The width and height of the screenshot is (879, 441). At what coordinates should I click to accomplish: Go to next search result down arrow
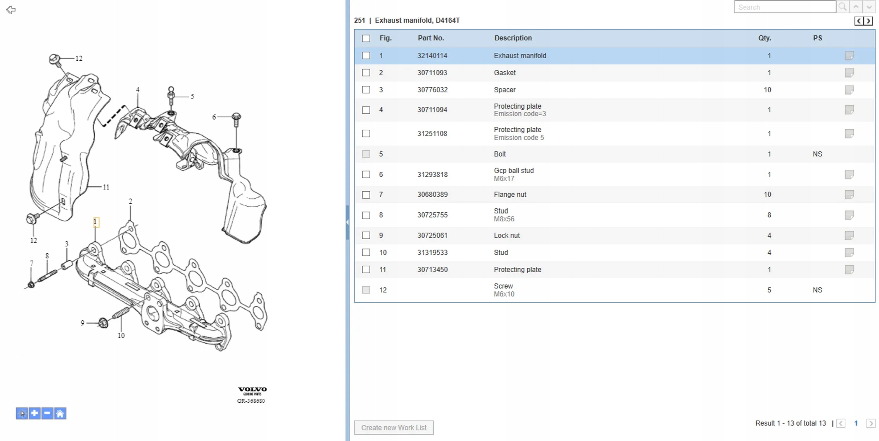(869, 7)
